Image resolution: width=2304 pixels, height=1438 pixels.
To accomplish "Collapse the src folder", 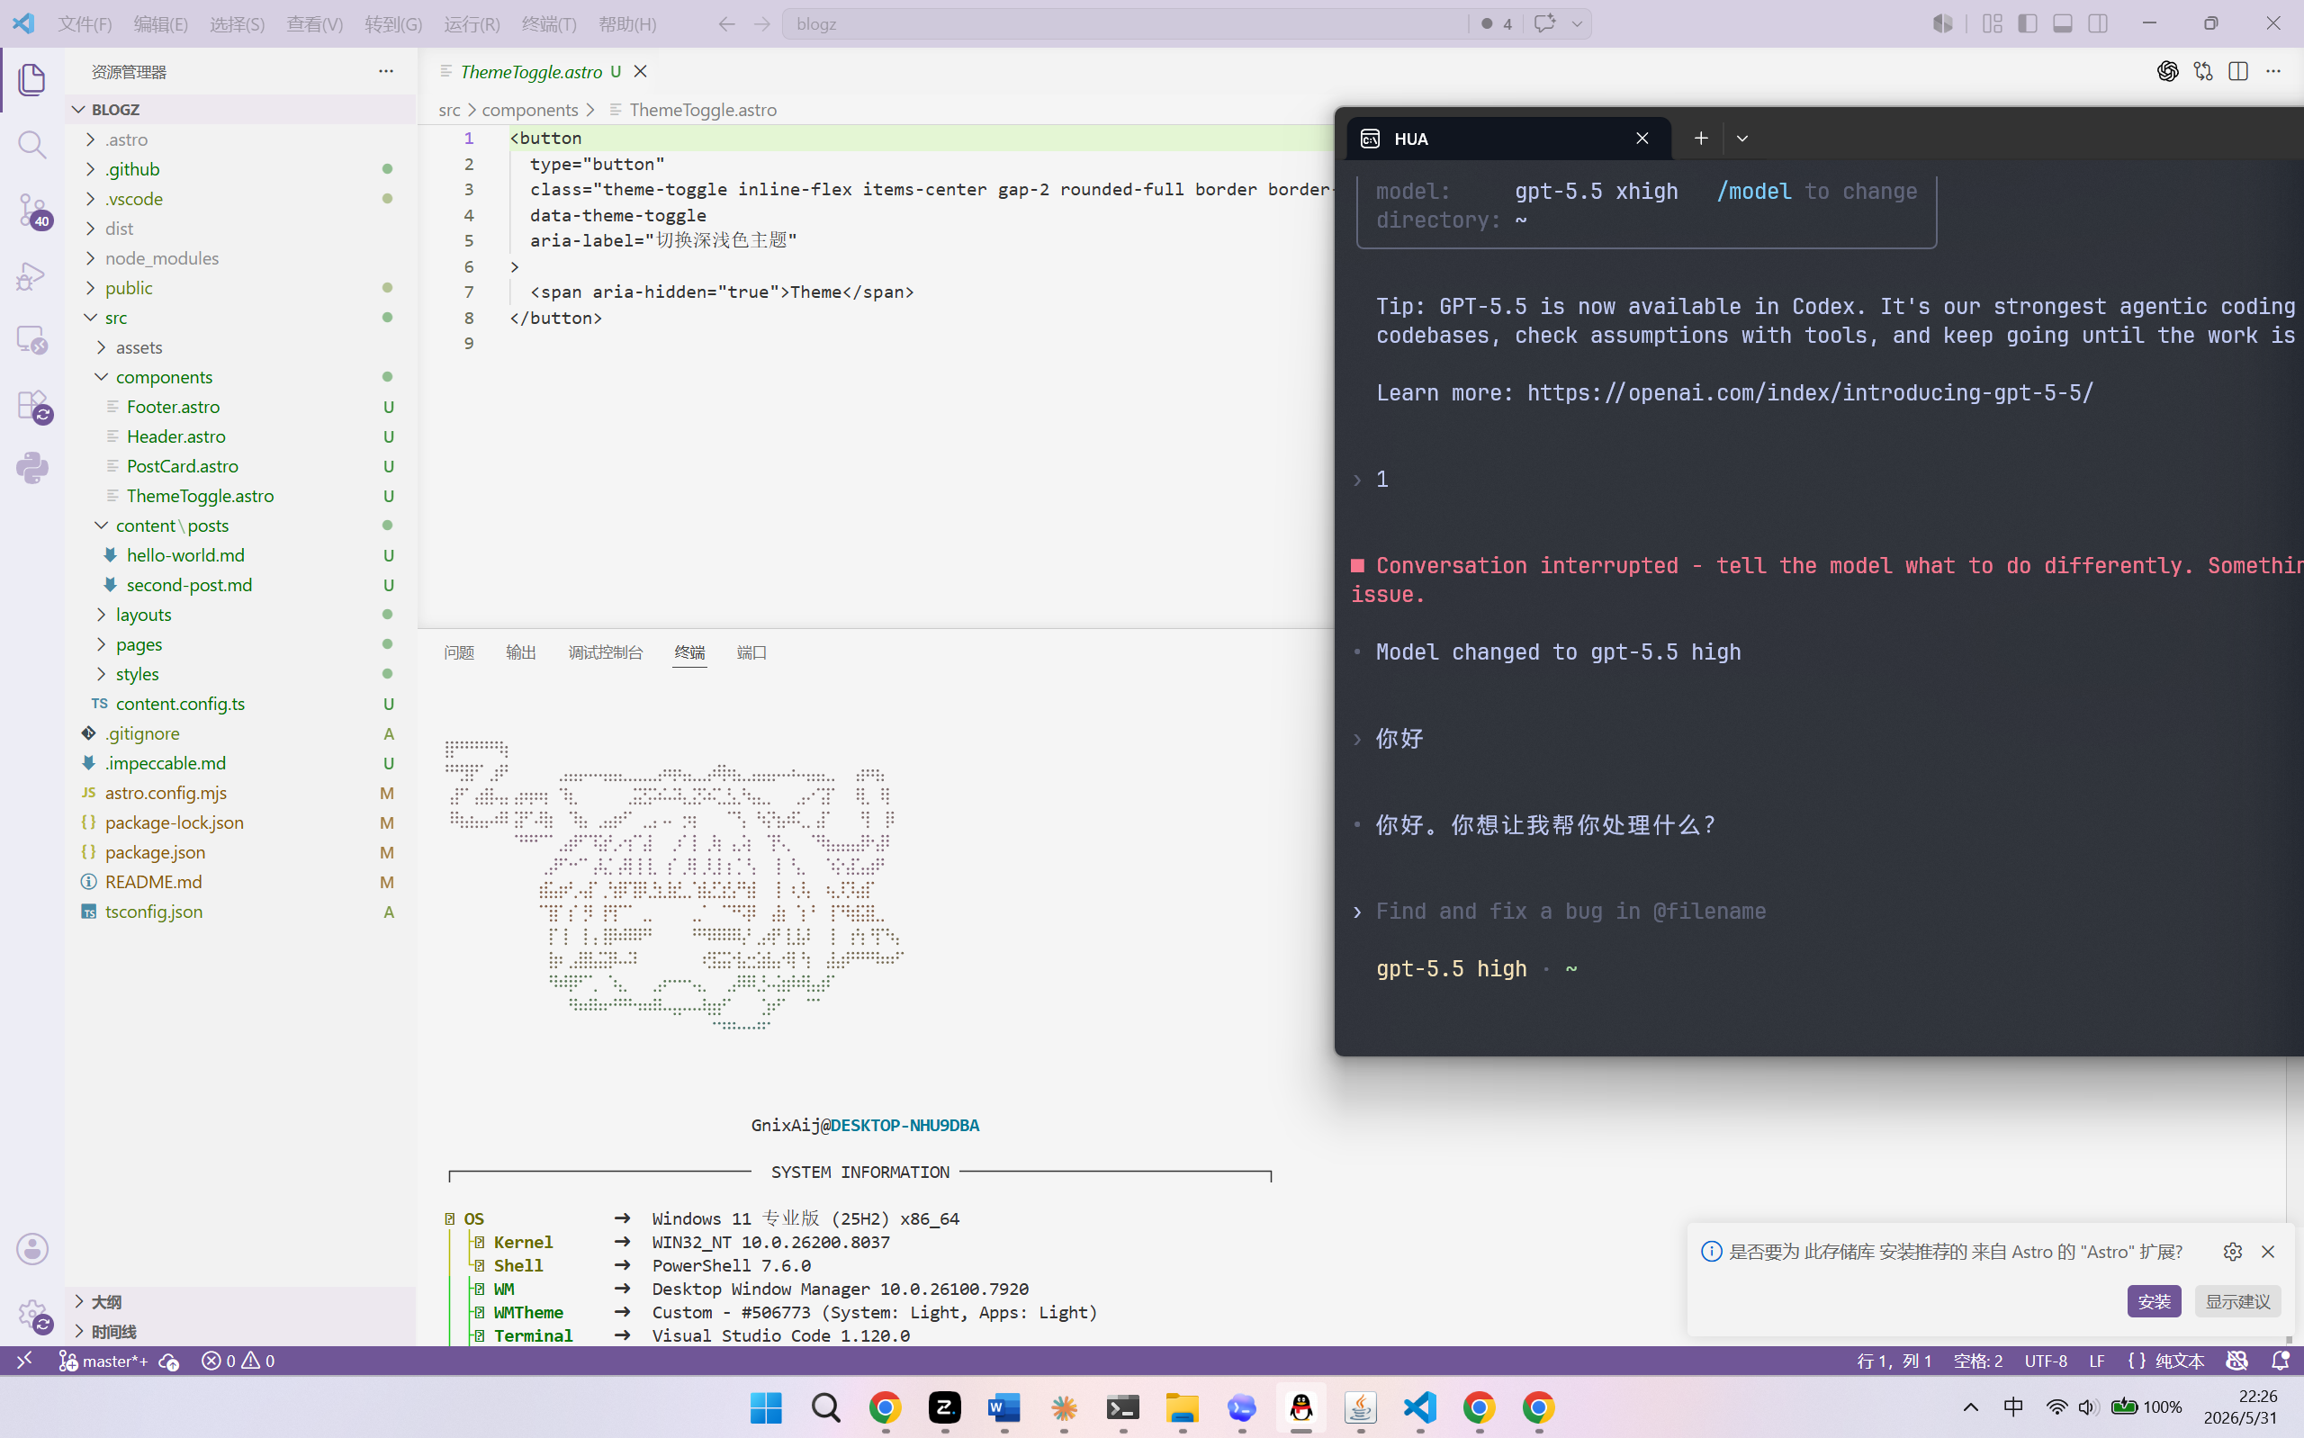I will click(240, 318).
